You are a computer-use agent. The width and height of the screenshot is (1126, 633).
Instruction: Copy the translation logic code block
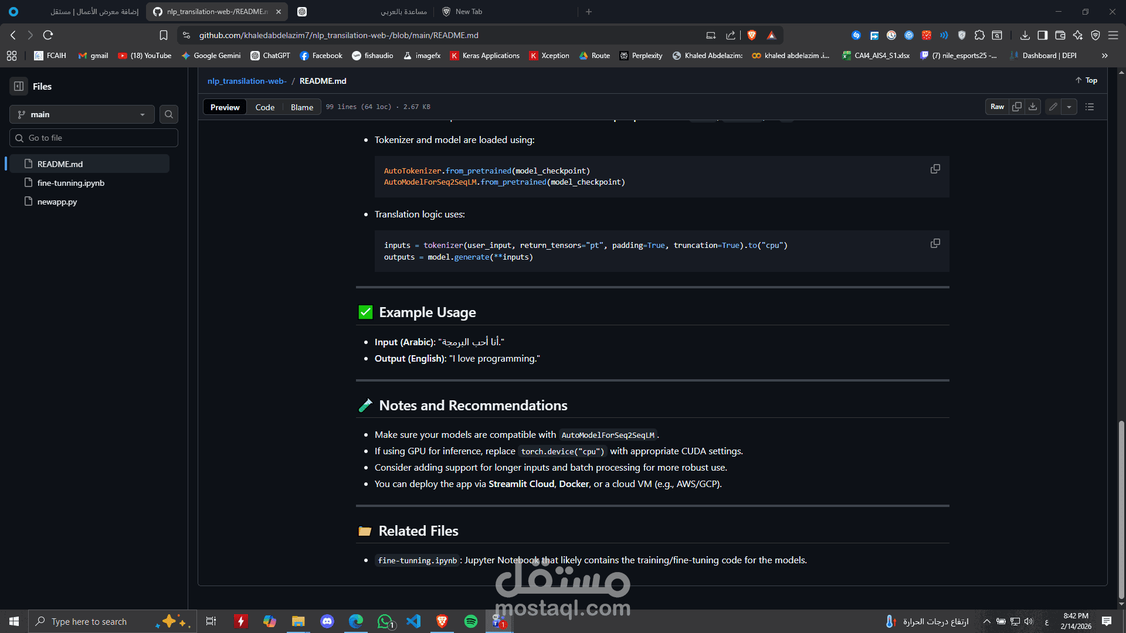(x=935, y=243)
